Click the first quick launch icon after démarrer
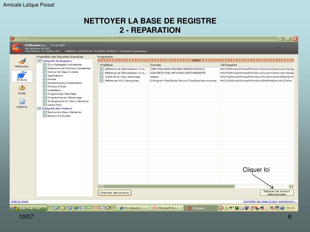This screenshot has height=232, width=310. 56,208
